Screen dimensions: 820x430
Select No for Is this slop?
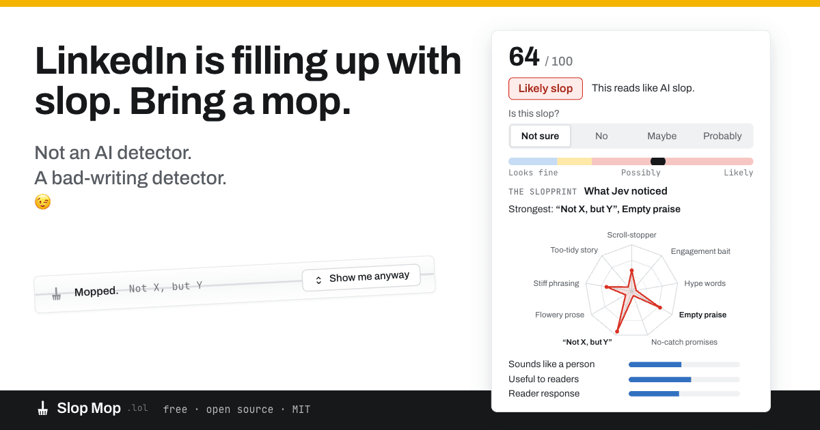click(x=601, y=136)
